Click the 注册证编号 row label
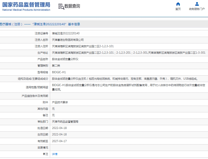Viewport: 208px width, 159px height. (x=41, y=33)
